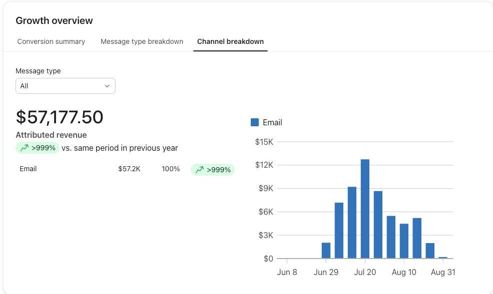The image size is (493, 294).
Task: Click the $57.2K value in Email row
Action: tap(129, 169)
